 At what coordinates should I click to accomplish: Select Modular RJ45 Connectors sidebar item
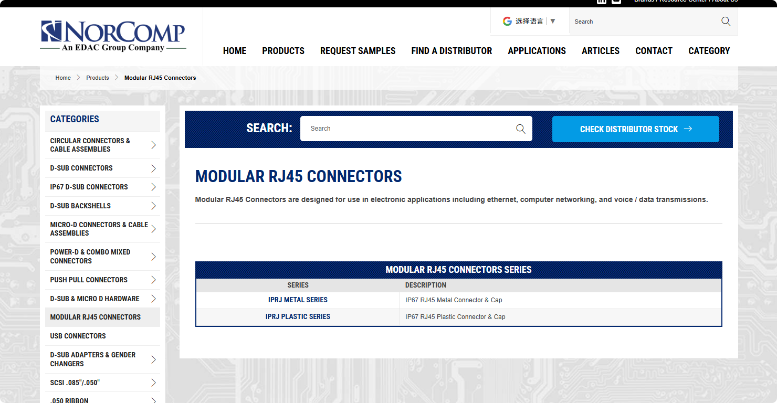[x=102, y=317]
